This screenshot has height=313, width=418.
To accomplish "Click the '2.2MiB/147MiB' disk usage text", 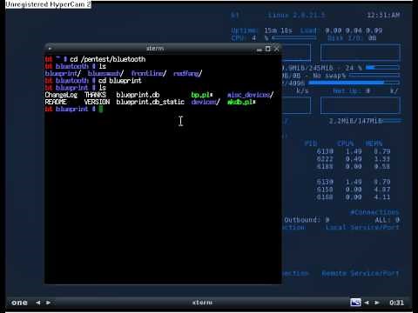I will (x=355, y=121).
